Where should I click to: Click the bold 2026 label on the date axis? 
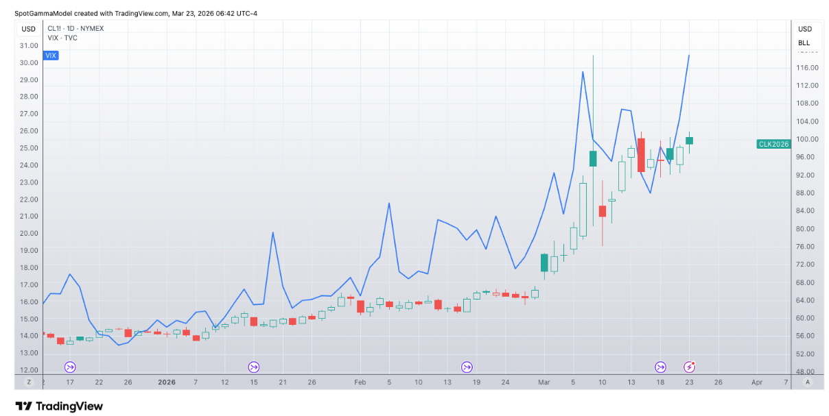(166, 382)
